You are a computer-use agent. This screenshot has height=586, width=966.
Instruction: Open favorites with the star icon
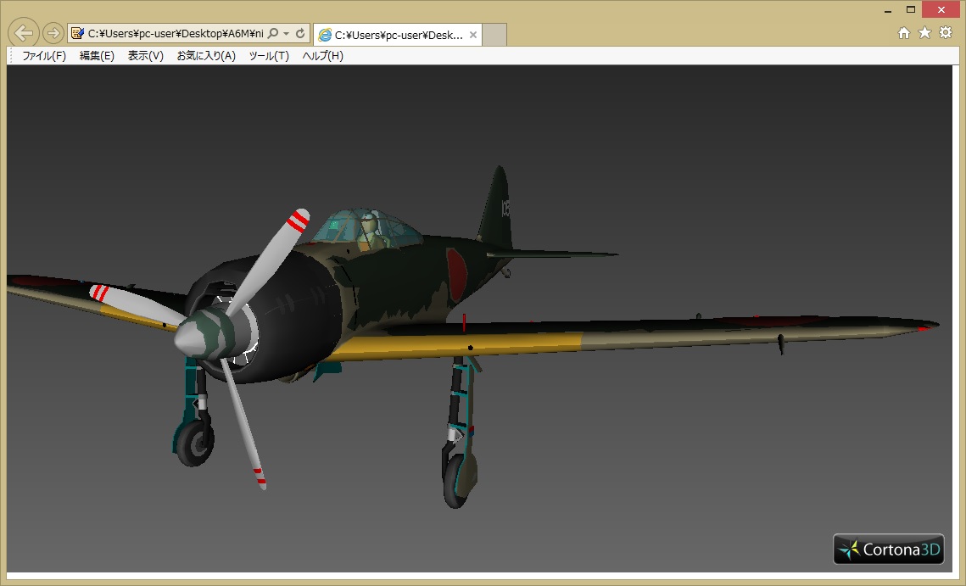tap(924, 33)
